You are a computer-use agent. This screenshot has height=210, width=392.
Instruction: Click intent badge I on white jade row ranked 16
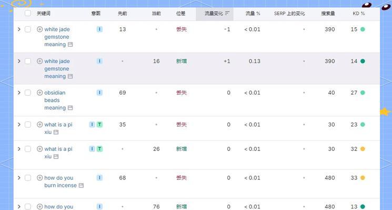pyautogui.click(x=99, y=61)
